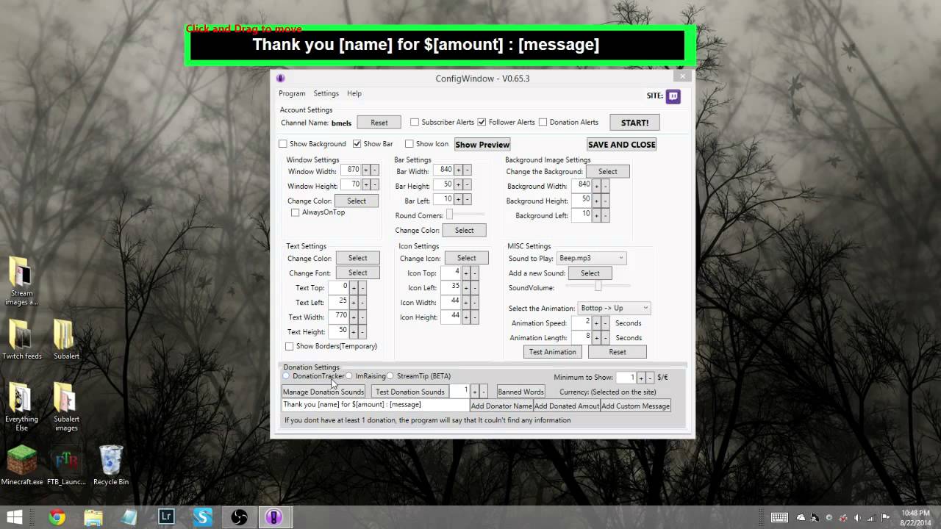Screen dimensions: 941x529
Task: Increase Animation Speed with plus button
Action: click(596, 323)
